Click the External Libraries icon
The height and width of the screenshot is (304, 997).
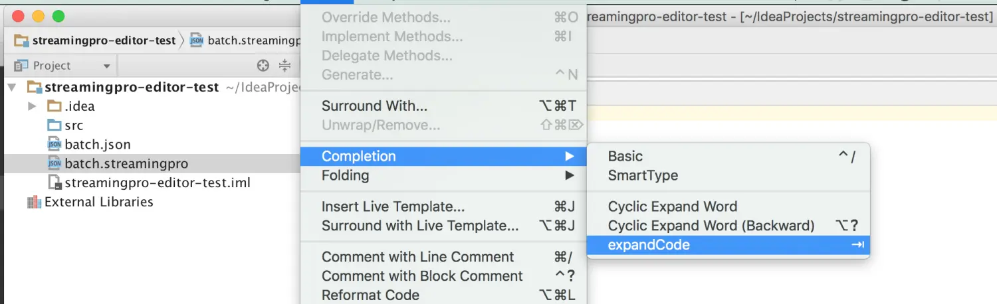tap(34, 202)
